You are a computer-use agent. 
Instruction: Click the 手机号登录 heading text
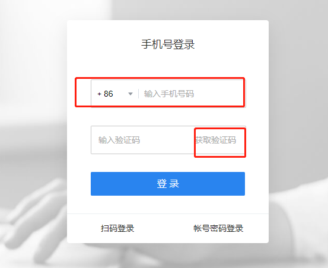click(168, 44)
